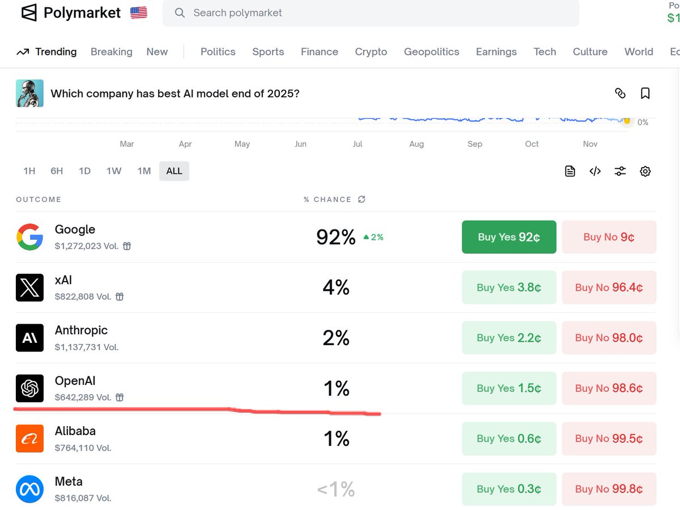This screenshot has width=680, height=510.
Task: Click the <1% chance value for Meta
Action: (x=336, y=489)
